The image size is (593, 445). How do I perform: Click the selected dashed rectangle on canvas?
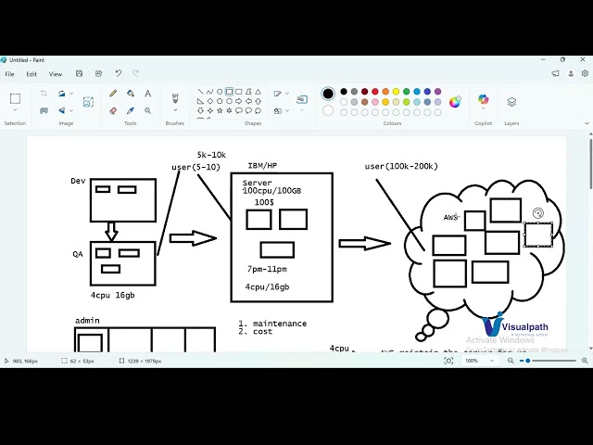(x=538, y=235)
